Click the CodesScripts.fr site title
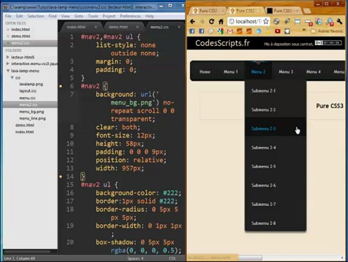 (x=222, y=43)
